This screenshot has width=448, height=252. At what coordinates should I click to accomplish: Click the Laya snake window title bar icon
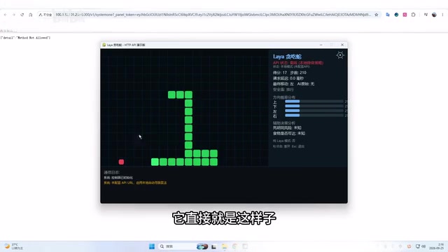pos(104,45)
